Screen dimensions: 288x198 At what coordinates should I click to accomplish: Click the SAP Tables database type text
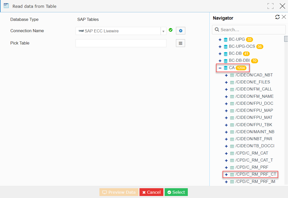point(88,19)
